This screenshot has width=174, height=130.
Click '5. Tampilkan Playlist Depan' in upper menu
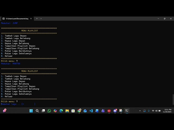click(18, 46)
